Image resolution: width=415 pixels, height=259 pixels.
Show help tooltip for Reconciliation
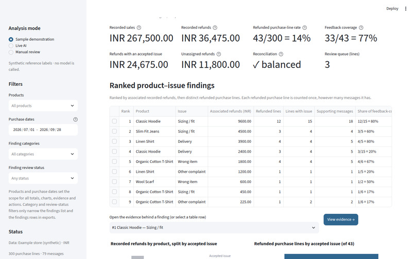[x=281, y=54]
